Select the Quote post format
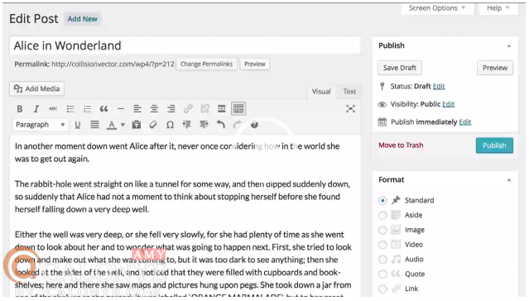 tap(382, 274)
